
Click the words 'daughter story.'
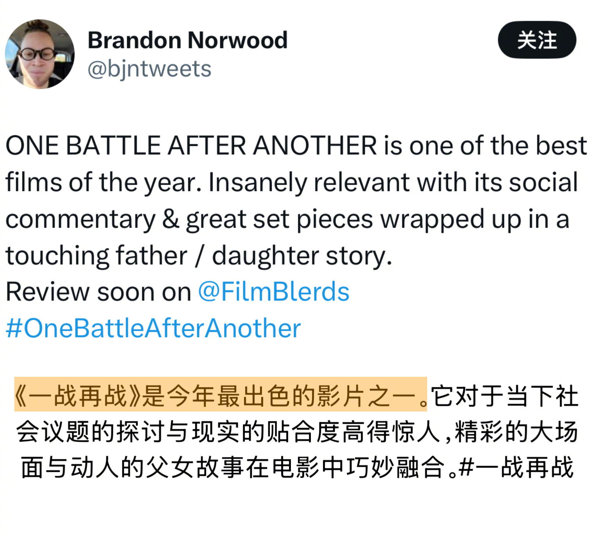(x=301, y=256)
